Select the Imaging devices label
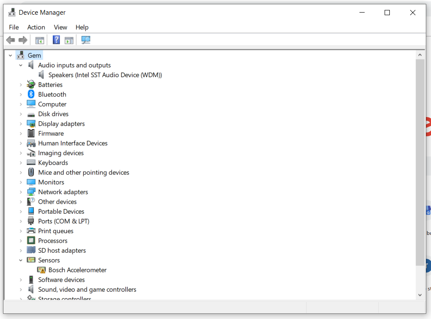431x319 pixels. [x=61, y=153]
